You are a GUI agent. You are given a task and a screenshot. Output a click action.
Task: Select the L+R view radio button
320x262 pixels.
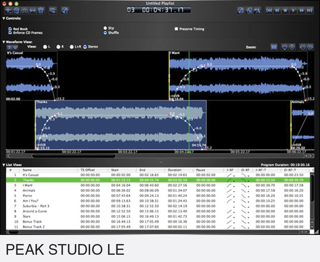(72, 47)
